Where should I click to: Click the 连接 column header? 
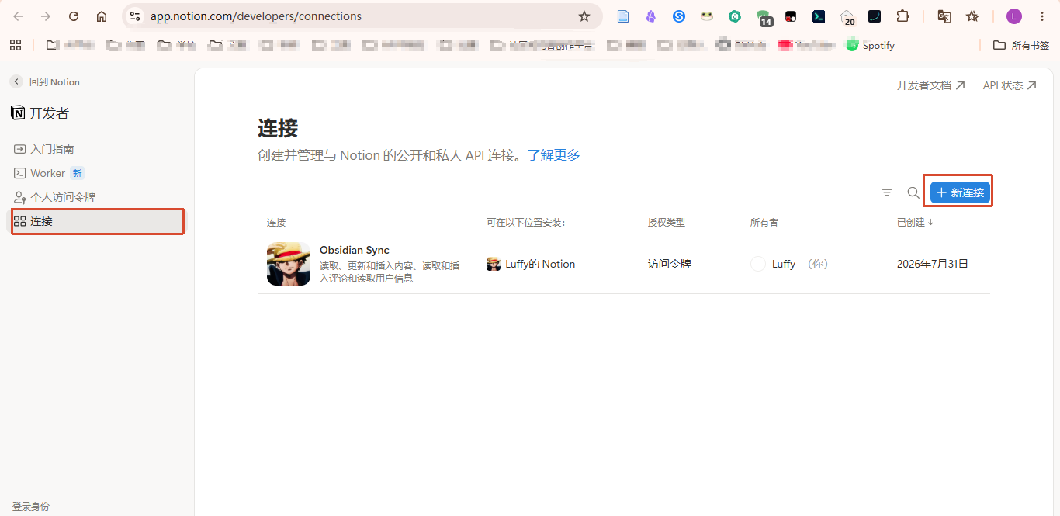pyautogui.click(x=276, y=222)
